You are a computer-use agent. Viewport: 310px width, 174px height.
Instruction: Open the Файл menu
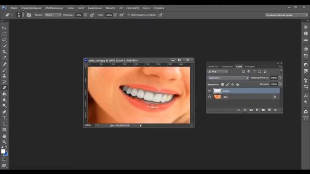[14, 8]
